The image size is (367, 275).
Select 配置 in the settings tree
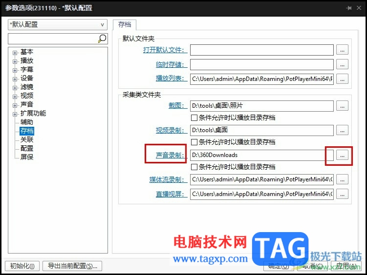[27, 148]
